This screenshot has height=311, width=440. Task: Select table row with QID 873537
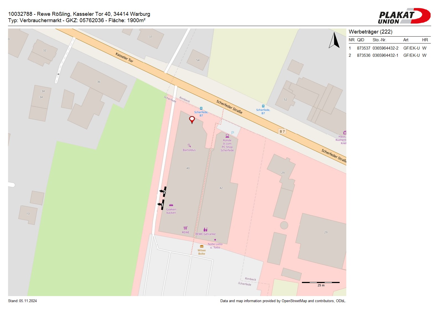tap(388, 48)
